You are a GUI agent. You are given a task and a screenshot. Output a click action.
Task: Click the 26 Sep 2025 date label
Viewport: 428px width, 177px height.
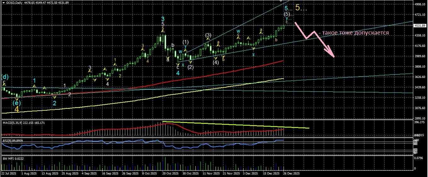pyautogui.click(x=131, y=173)
